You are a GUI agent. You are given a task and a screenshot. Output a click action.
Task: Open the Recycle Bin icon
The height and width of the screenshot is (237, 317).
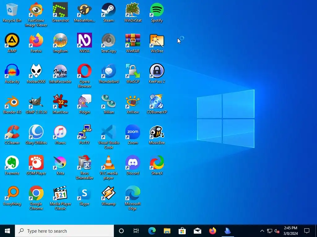12,10
